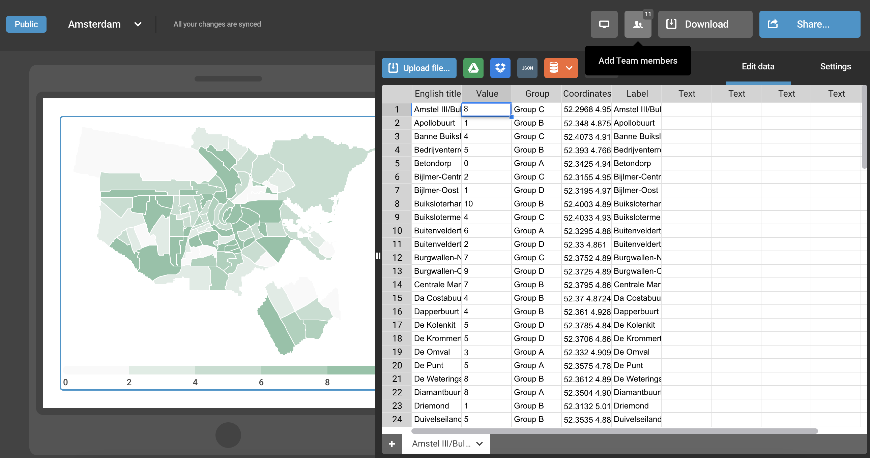Click the plus icon to add sheet
This screenshot has height=458, width=870.
pyautogui.click(x=392, y=444)
